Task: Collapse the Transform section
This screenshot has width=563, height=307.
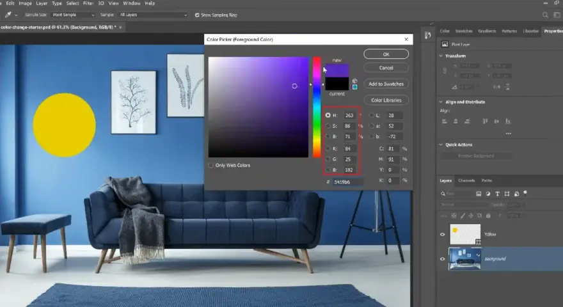Action: (441, 56)
